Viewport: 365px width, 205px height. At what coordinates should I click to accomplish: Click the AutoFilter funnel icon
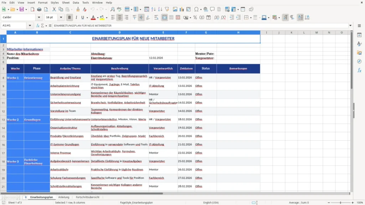tap(167, 9)
